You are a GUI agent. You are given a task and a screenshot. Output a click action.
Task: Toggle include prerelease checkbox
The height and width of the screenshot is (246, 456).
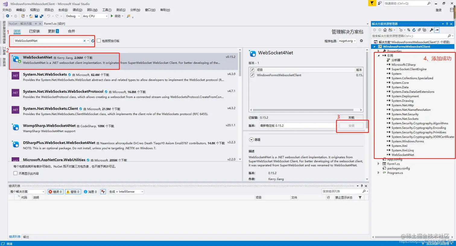[x=99, y=41]
